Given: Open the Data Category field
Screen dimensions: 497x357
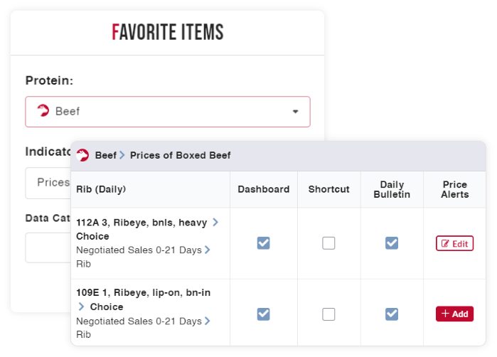Looking at the screenshot, I should 48,247.
